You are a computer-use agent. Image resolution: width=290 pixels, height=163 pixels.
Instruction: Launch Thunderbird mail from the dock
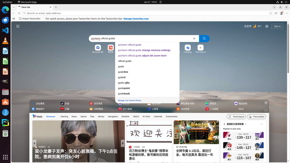point(5,20)
